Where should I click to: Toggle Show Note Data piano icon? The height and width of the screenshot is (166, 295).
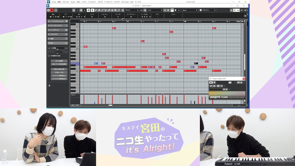172,10
